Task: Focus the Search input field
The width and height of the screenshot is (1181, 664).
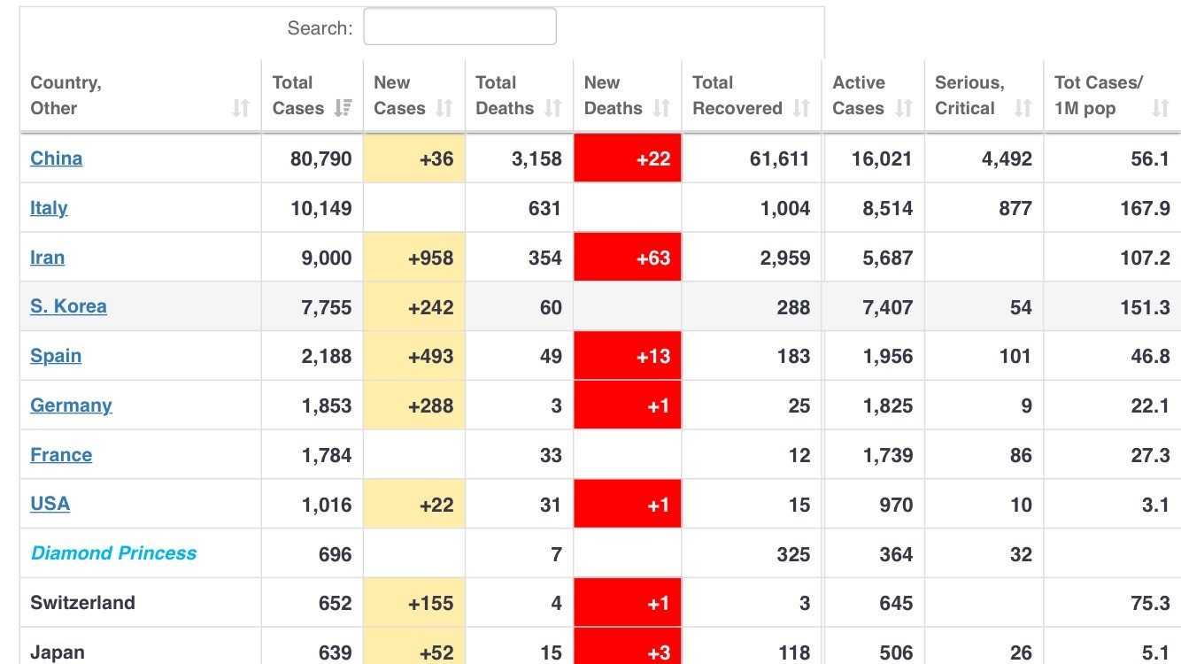Action: click(460, 27)
